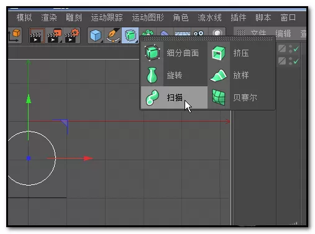Choose 贝赛尔 (Bezier) from the popup
This screenshot has width=315, height=234.
click(241, 97)
